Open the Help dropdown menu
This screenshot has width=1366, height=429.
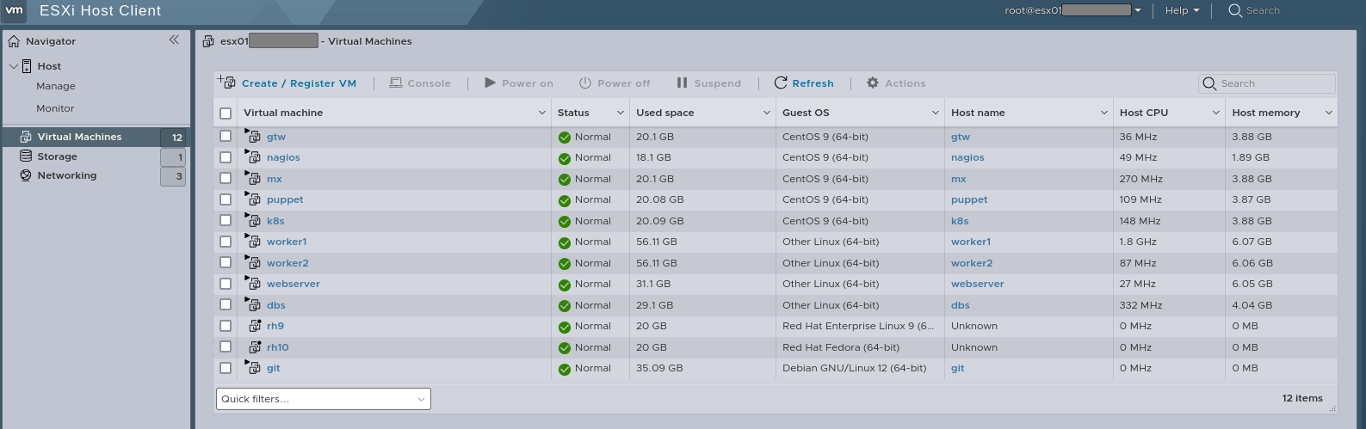click(1182, 11)
